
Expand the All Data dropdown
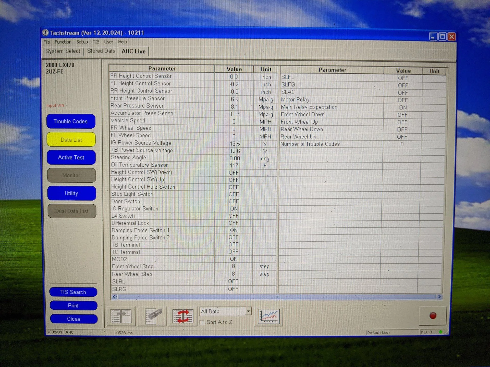(x=248, y=311)
